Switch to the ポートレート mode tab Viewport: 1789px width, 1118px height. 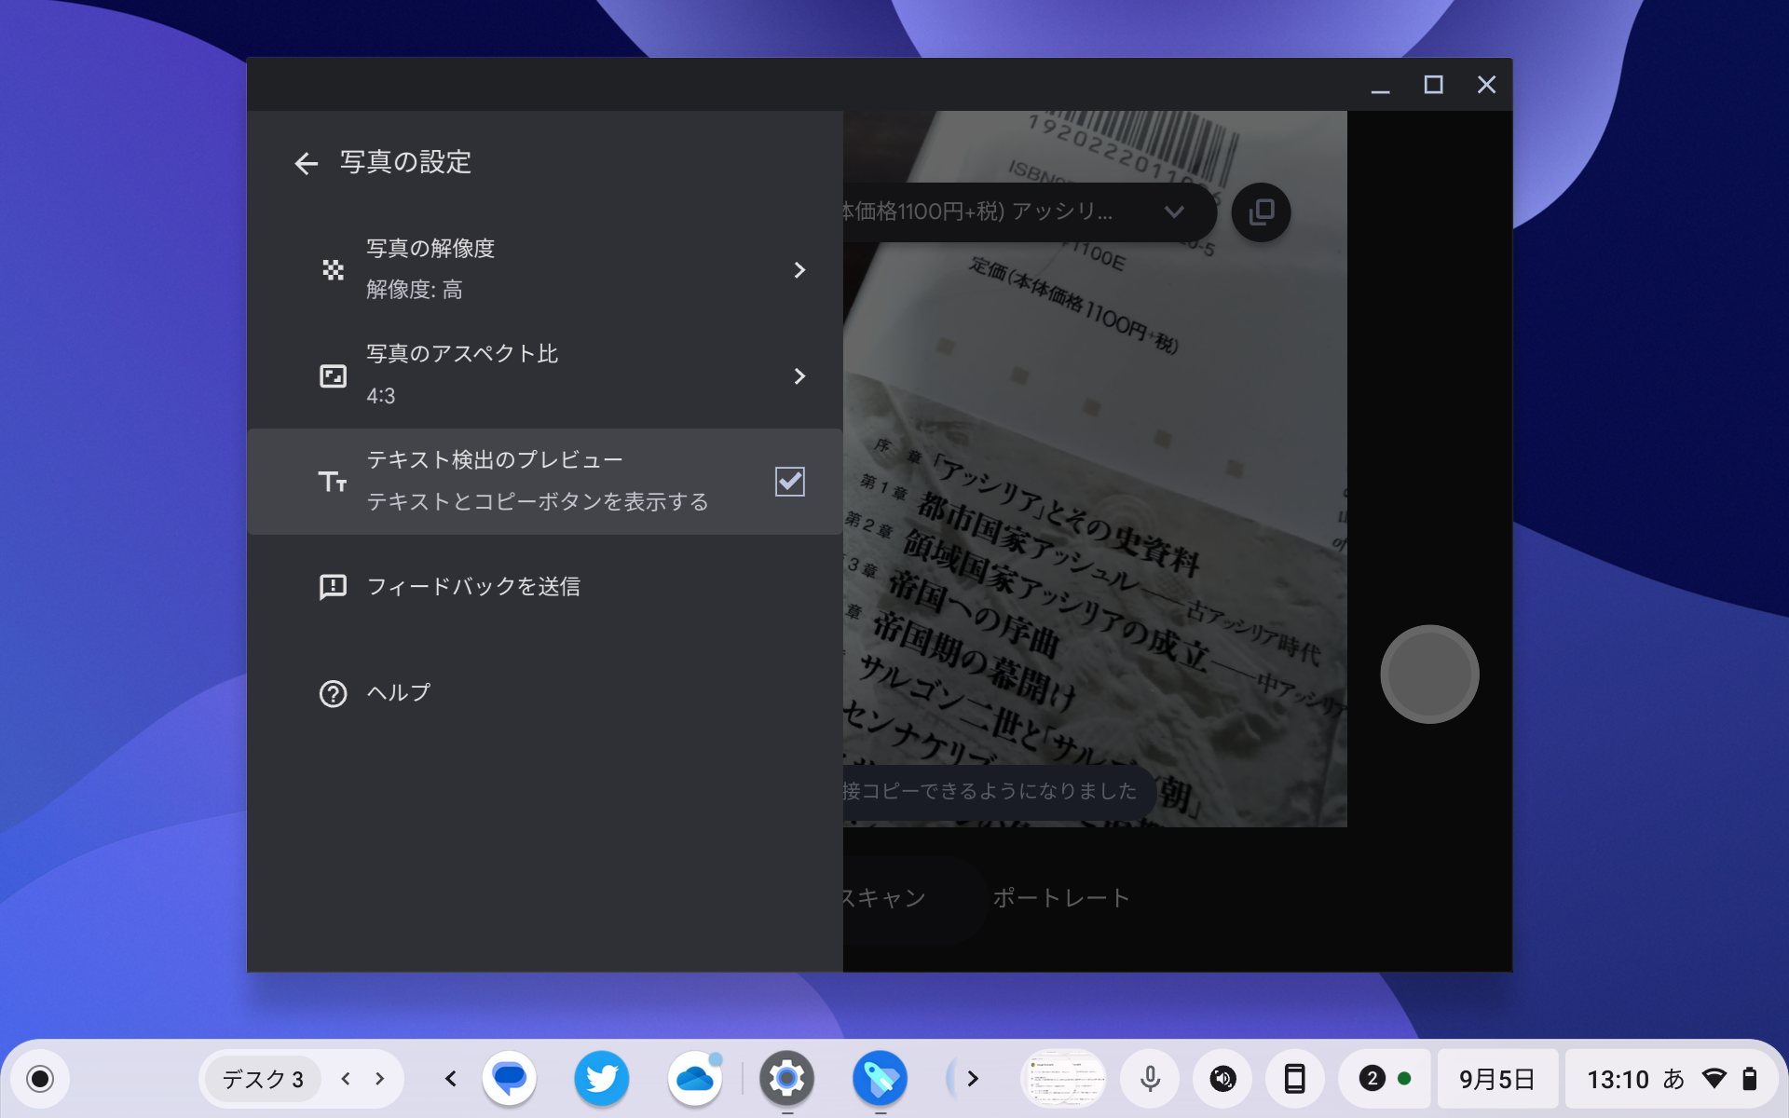[1062, 897]
